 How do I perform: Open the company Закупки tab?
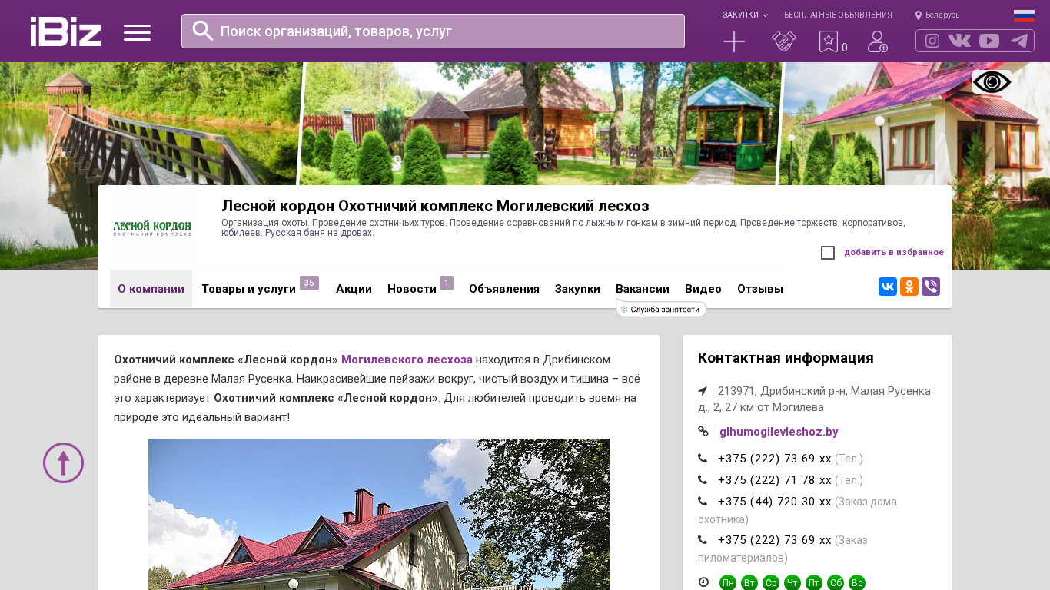(577, 289)
